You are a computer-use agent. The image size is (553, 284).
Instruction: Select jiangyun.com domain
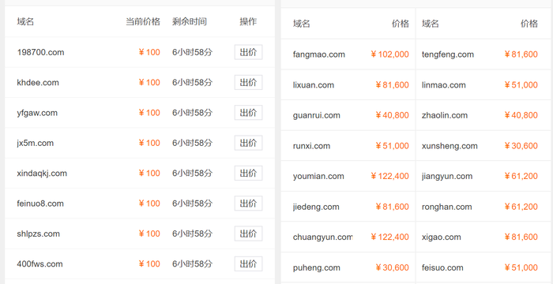point(447,176)
